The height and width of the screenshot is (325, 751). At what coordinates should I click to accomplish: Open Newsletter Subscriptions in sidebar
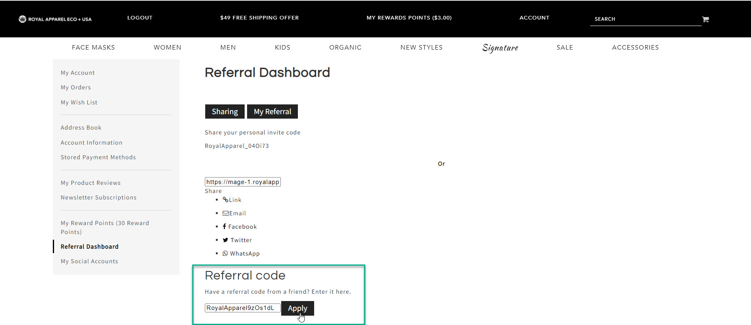pyautogui.click(x=98, y=197)
